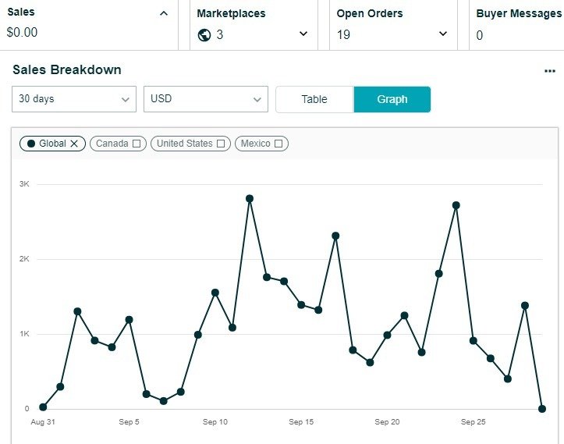Enable the Mexico checkbox filter

[x=278, y=144]
